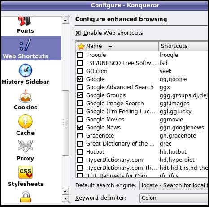Select the 'hb,hotbot' shortcut cell
The image size is (209, 207).
point(173,152)
